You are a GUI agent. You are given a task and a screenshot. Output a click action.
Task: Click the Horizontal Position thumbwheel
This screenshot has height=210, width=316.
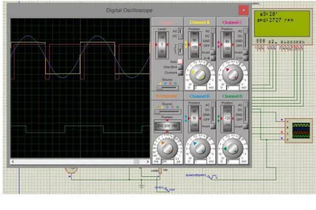click(168, 126)
